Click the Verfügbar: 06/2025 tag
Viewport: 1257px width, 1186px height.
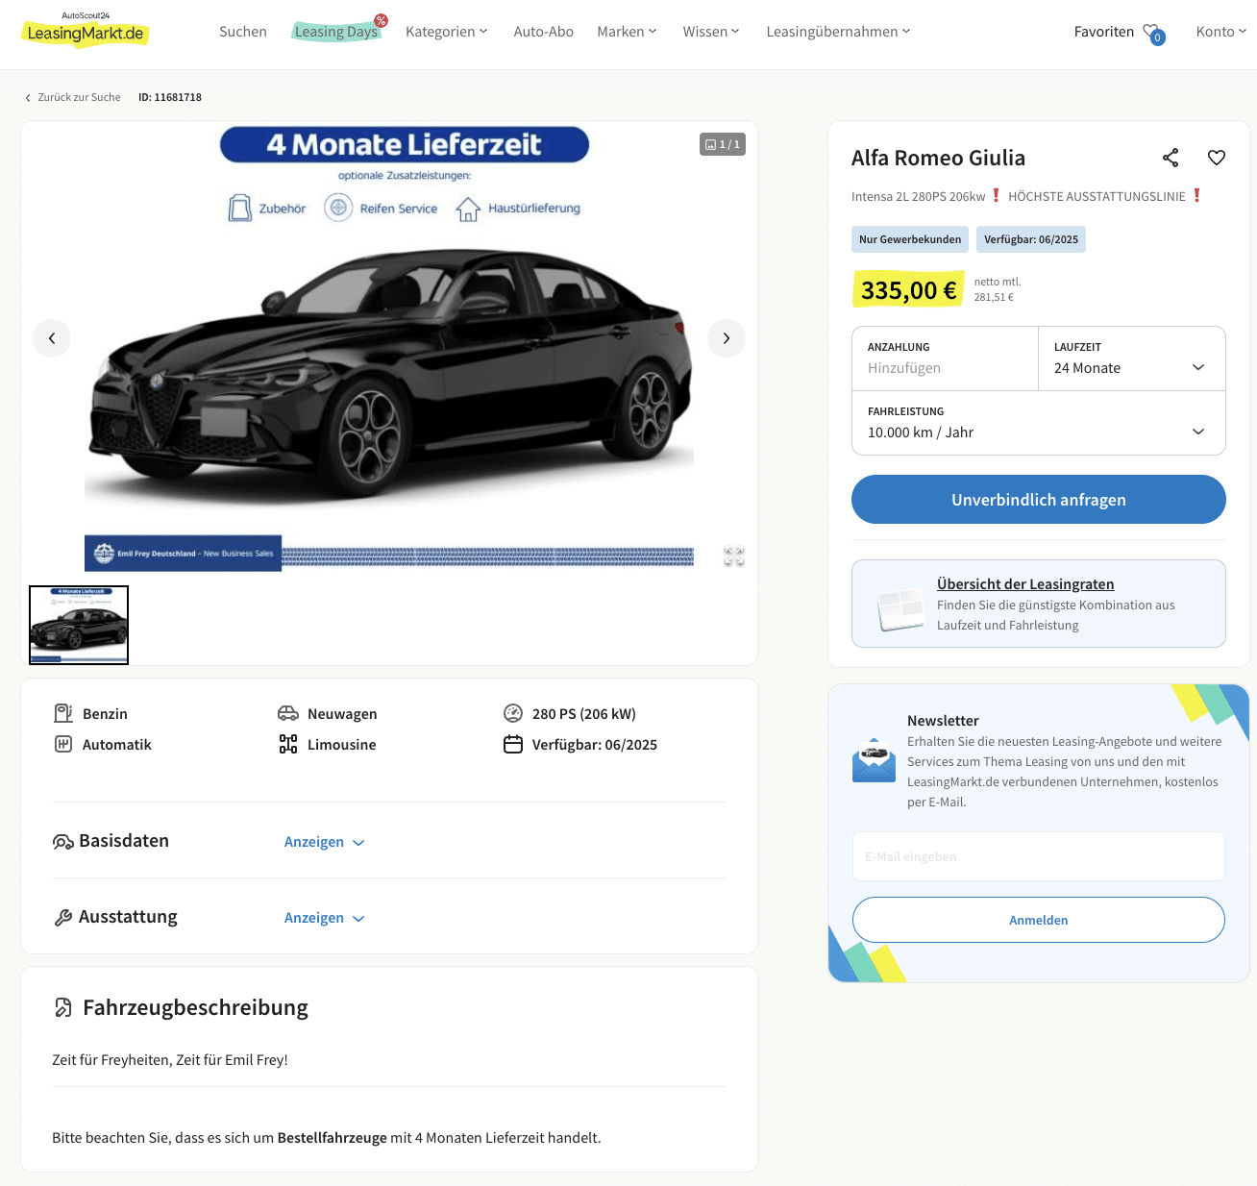coord(1031,239)
